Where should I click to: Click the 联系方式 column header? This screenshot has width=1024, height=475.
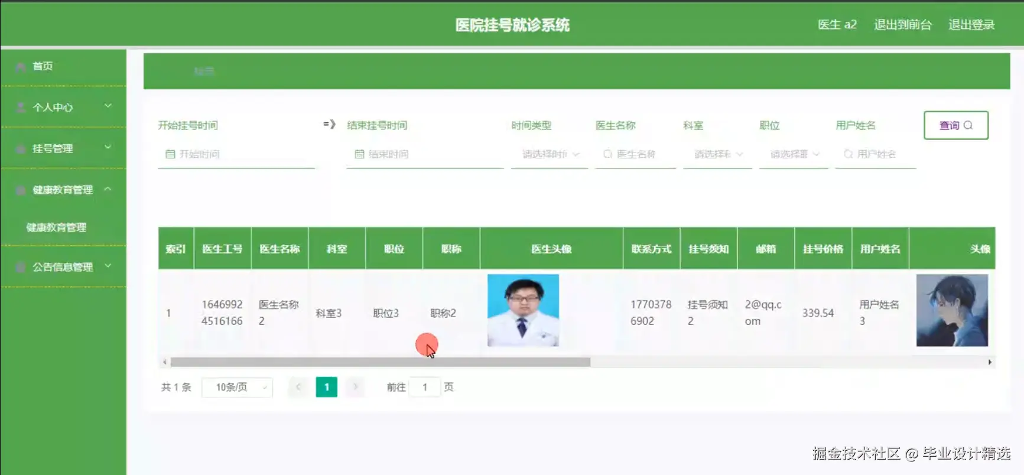pos(652,249)
